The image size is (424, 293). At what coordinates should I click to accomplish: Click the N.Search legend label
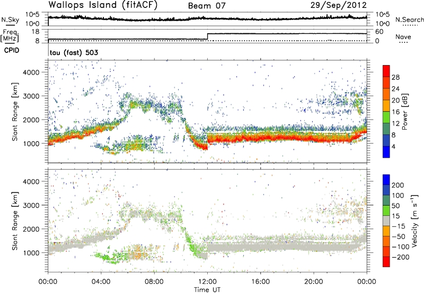410,20
